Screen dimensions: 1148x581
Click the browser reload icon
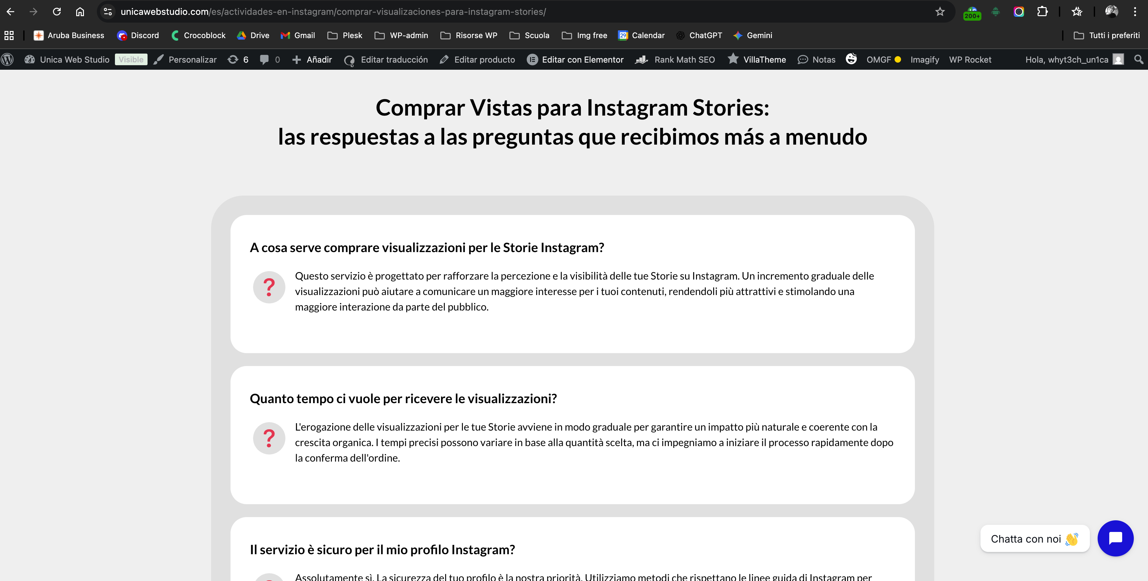pyautogui.click(x=56, y=12)
